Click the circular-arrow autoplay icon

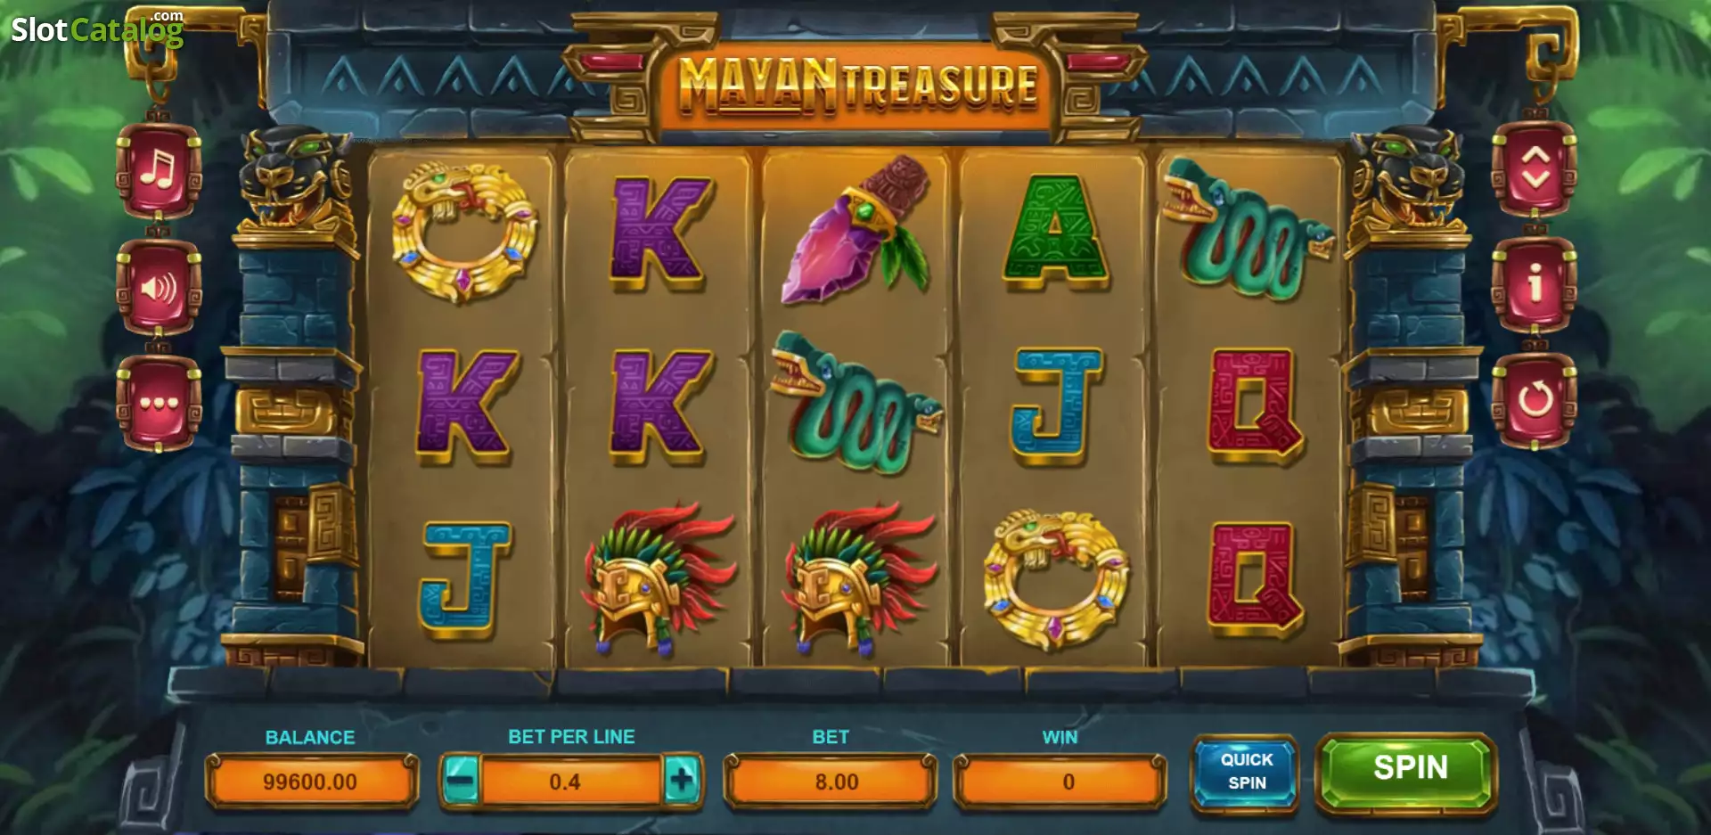pos(1535,400)
